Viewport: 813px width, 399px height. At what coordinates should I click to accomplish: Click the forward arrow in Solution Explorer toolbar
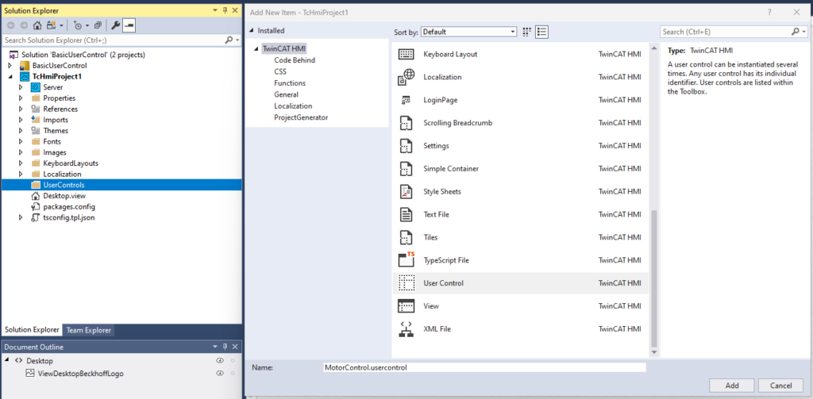(24, 25)
